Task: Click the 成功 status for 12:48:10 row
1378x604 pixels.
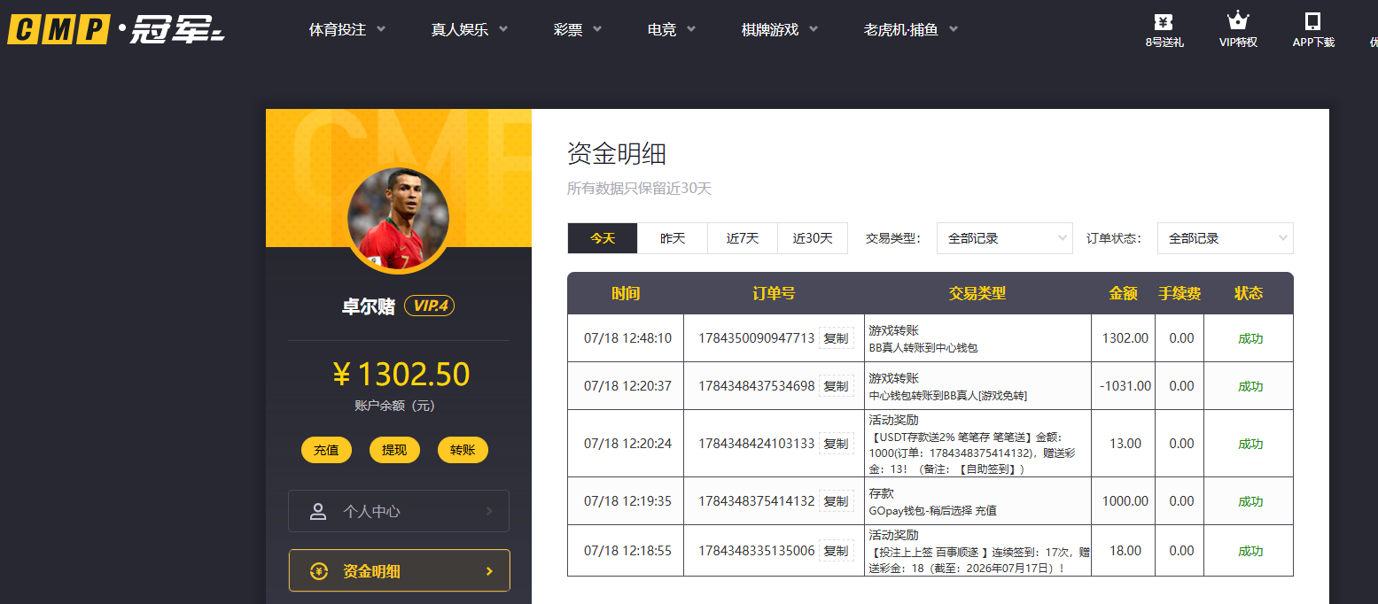Action: click(x=1250, y=338)
